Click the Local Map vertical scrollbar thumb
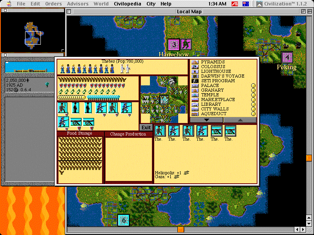The height and width of the screenshot is (235, 314). (x=309, y=158)
